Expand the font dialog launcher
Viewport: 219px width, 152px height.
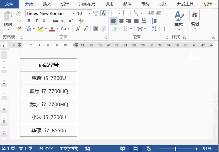tap(106, 37)
